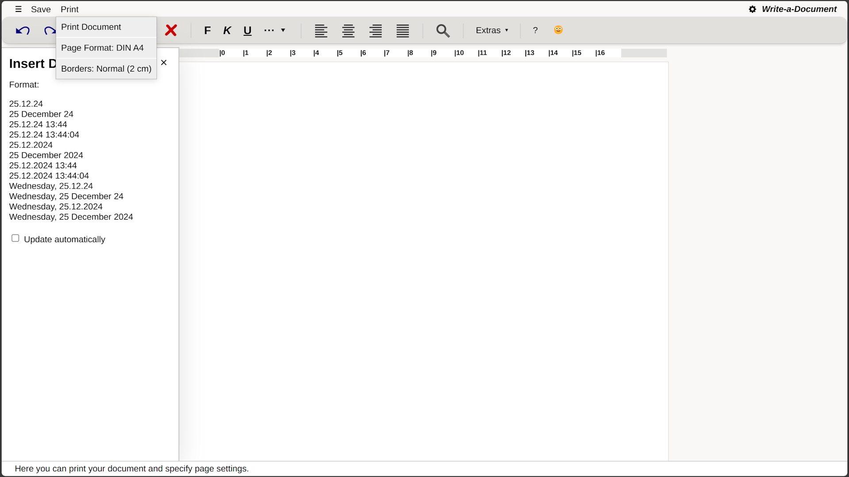Click the undo arrow icon
Screen dimensions: 849x477
23,30
